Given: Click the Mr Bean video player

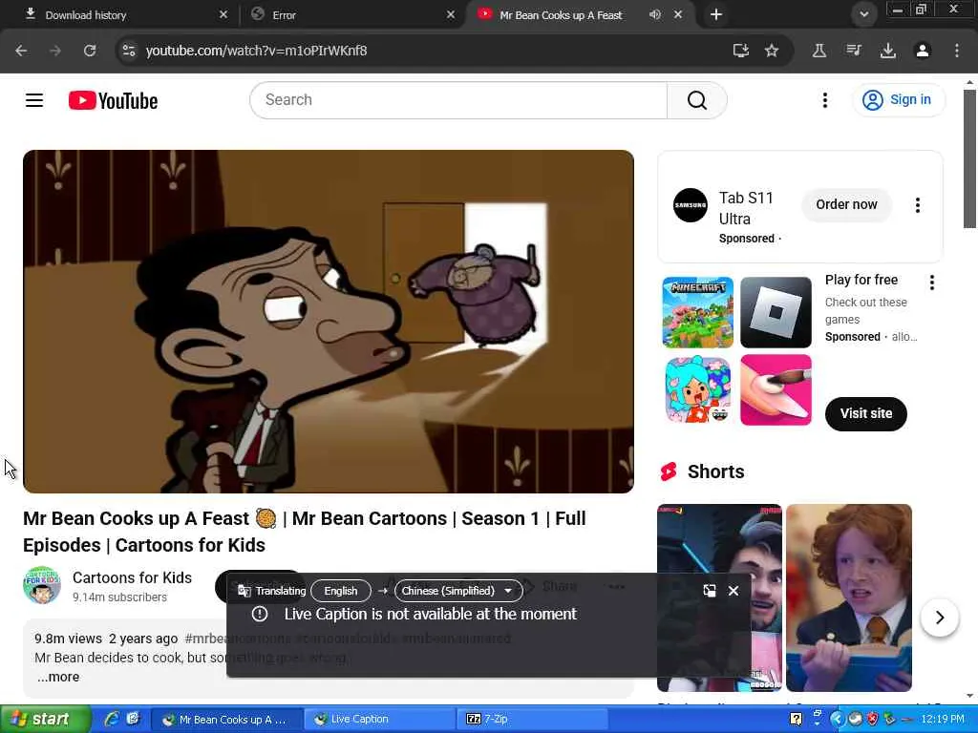Looking at the screenshot, I should click(329, 322).
